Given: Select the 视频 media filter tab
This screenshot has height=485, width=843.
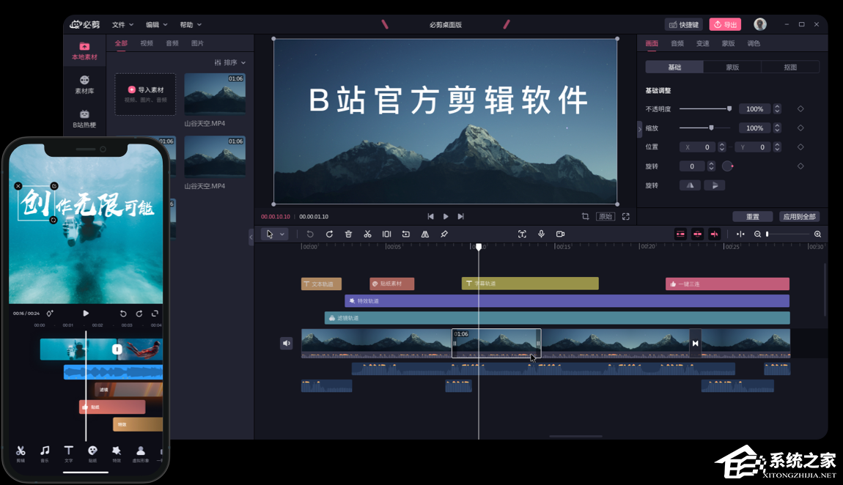Looking at the screenshot, I should [x=147, y=43].
